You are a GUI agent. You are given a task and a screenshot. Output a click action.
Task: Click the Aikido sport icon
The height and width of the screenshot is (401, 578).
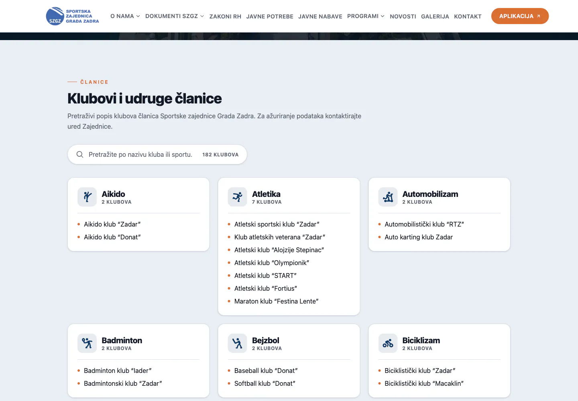coord(87,197)
